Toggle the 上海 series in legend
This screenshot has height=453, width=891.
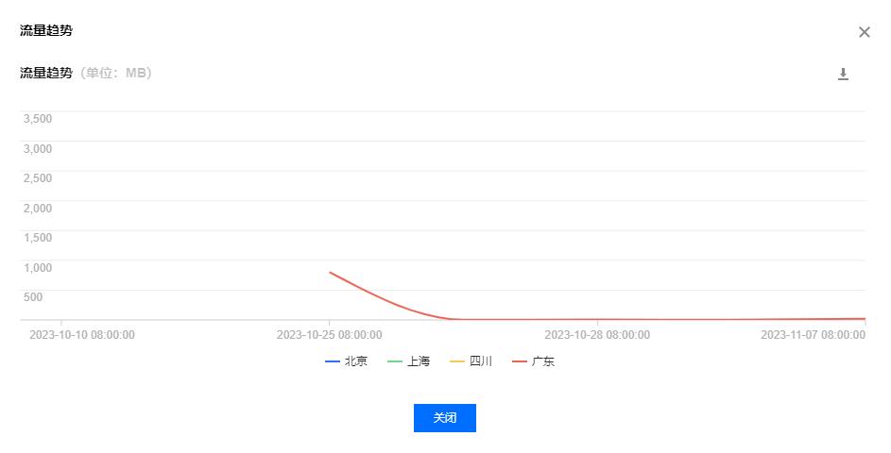419,361
